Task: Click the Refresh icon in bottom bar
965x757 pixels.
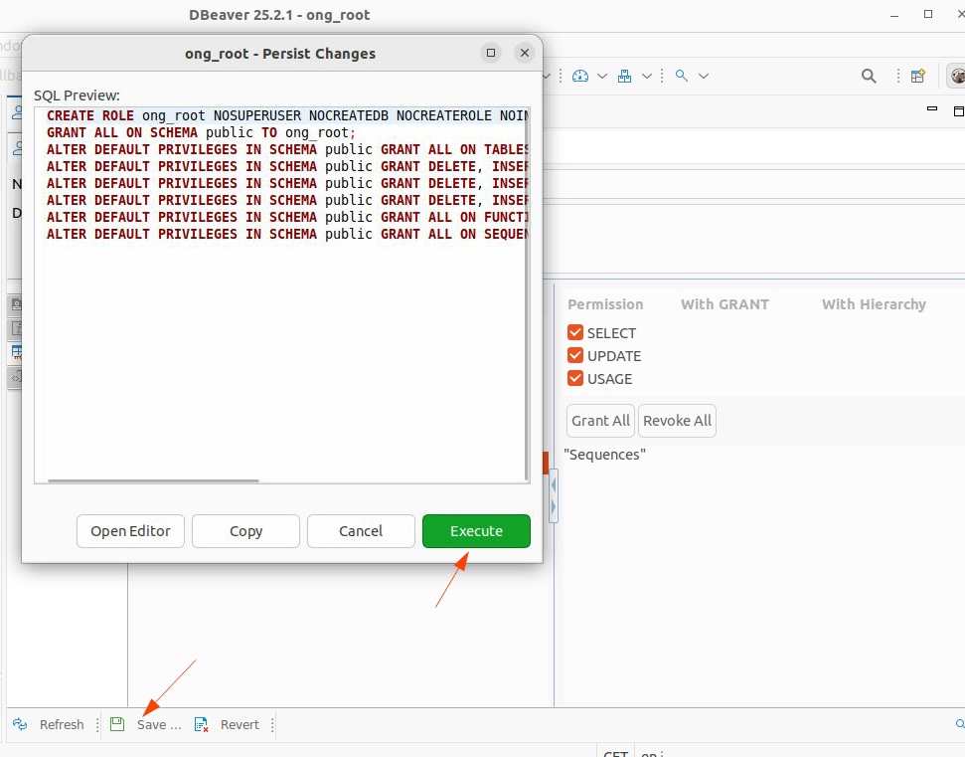Action: tap(20, 724)
